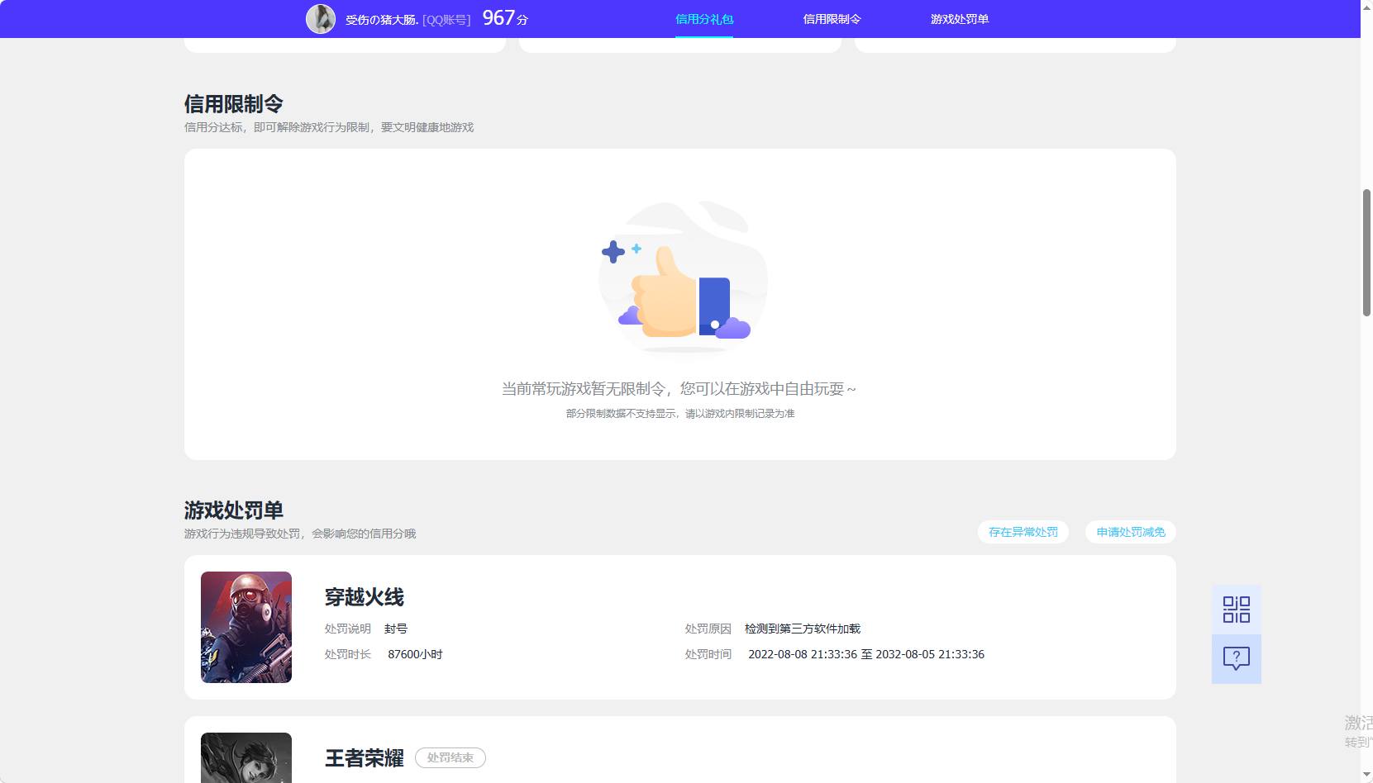This screenshot has height=783, width=1373.
Task: Click the 处罚原因 label in 穿越火线 card
Action: [x=708, y=629]
